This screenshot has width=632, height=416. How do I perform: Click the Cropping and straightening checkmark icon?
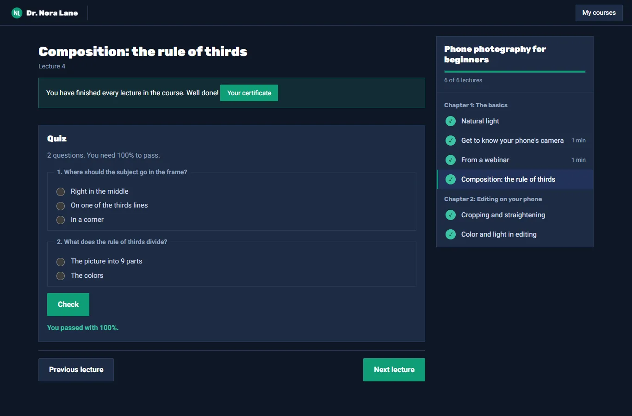451,215
